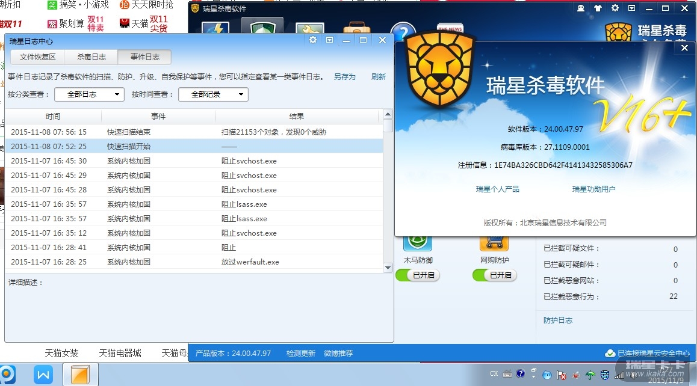This screenshot has width=697, height=386.
Task: Open the dropdown menu icon in log center title bar
Action: 329,40
